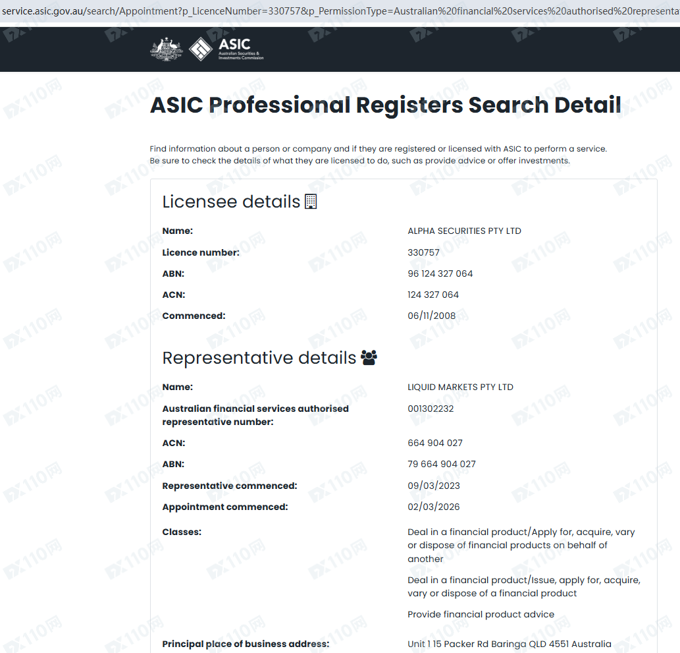The height and width of the screenshot is (653, 680).
Task: Select licence number value 330757
Action: (x=424, y=252)
